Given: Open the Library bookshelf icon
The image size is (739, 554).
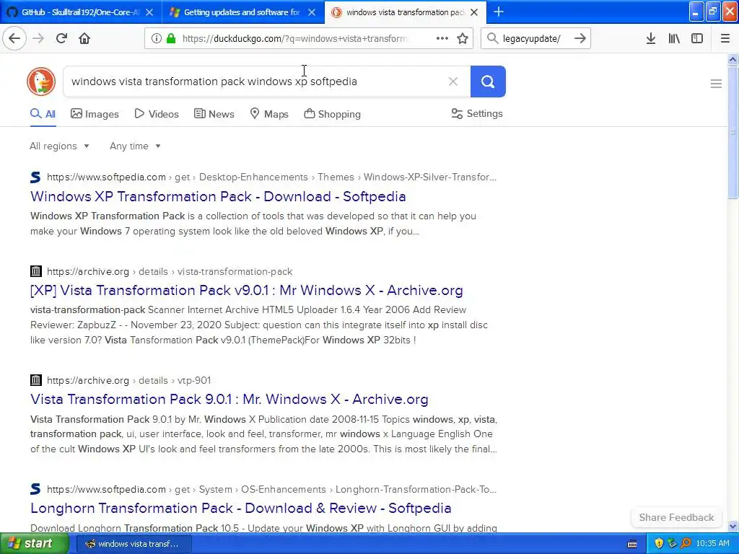Looking at the screenshot, I should [x=674, y=38].
